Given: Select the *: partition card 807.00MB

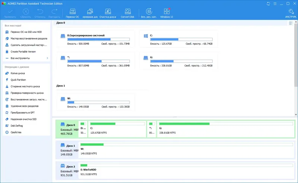Looking at the screenshot, I should coord(96,61).
